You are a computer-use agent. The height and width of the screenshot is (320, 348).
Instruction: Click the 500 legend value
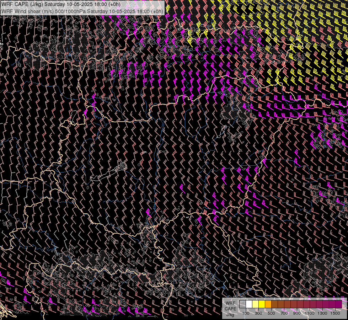[x=271, y=313]
